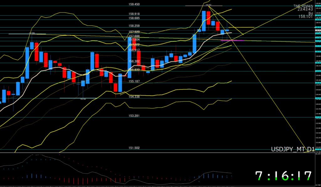321x187 pixels.
Task: Click the 158.259 price level label
Action: point(134,26)
